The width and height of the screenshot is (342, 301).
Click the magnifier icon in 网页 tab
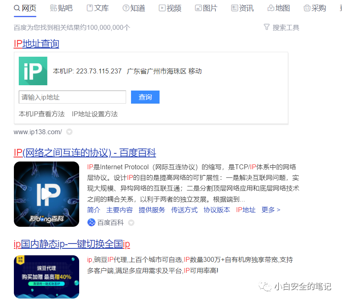coord(17,8)
